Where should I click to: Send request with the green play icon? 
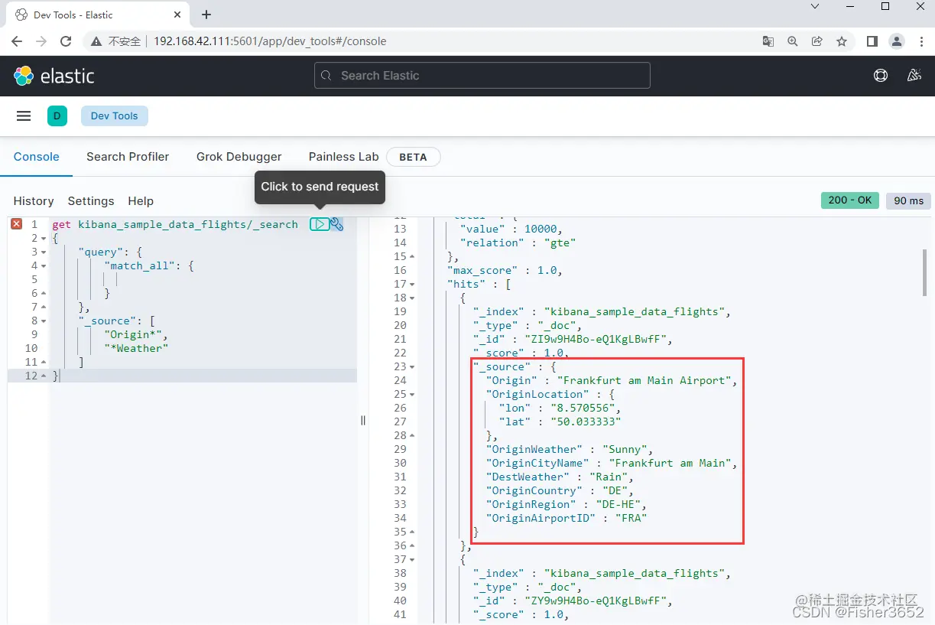click(320, 224)
